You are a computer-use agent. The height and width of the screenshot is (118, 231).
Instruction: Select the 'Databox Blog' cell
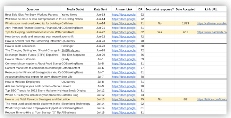(75, 95)
